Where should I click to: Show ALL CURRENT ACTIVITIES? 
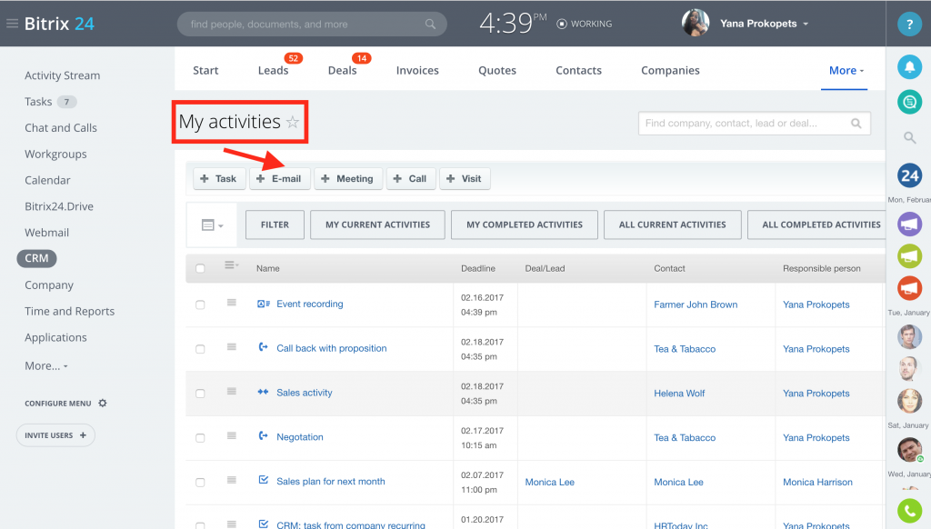click(672, 225)
